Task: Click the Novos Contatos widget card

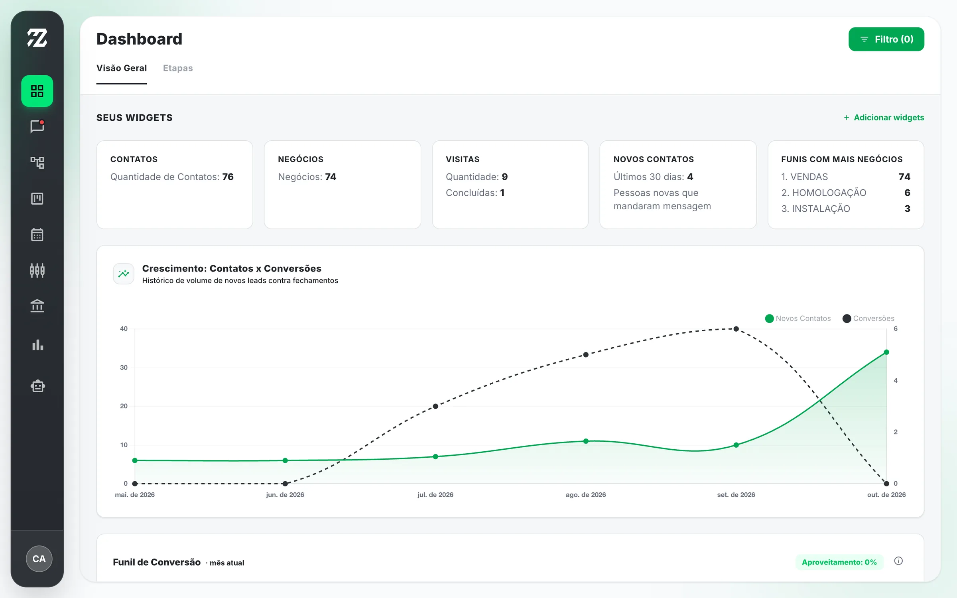Action: coord(678,185)
